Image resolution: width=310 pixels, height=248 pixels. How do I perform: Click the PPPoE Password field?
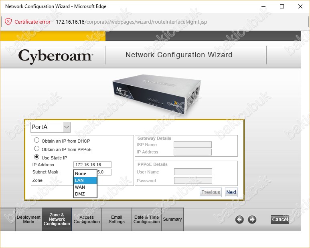[x=193, y=180]
